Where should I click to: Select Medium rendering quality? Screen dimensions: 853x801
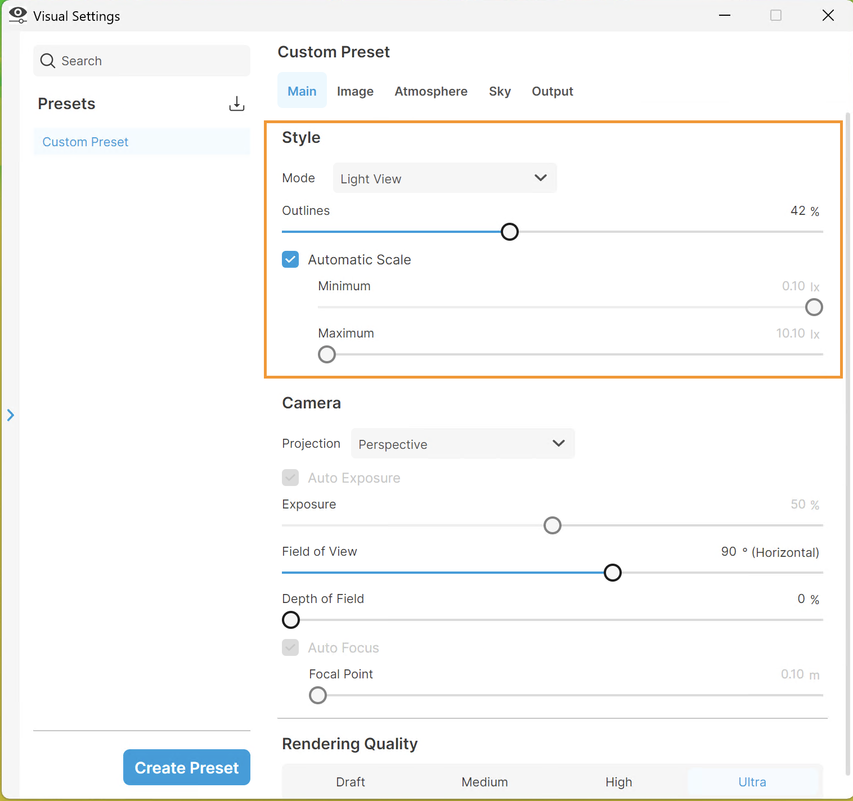pos(484,782)
